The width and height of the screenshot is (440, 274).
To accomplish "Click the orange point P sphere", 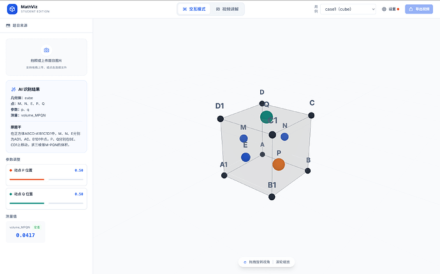I will pos(279,164).
